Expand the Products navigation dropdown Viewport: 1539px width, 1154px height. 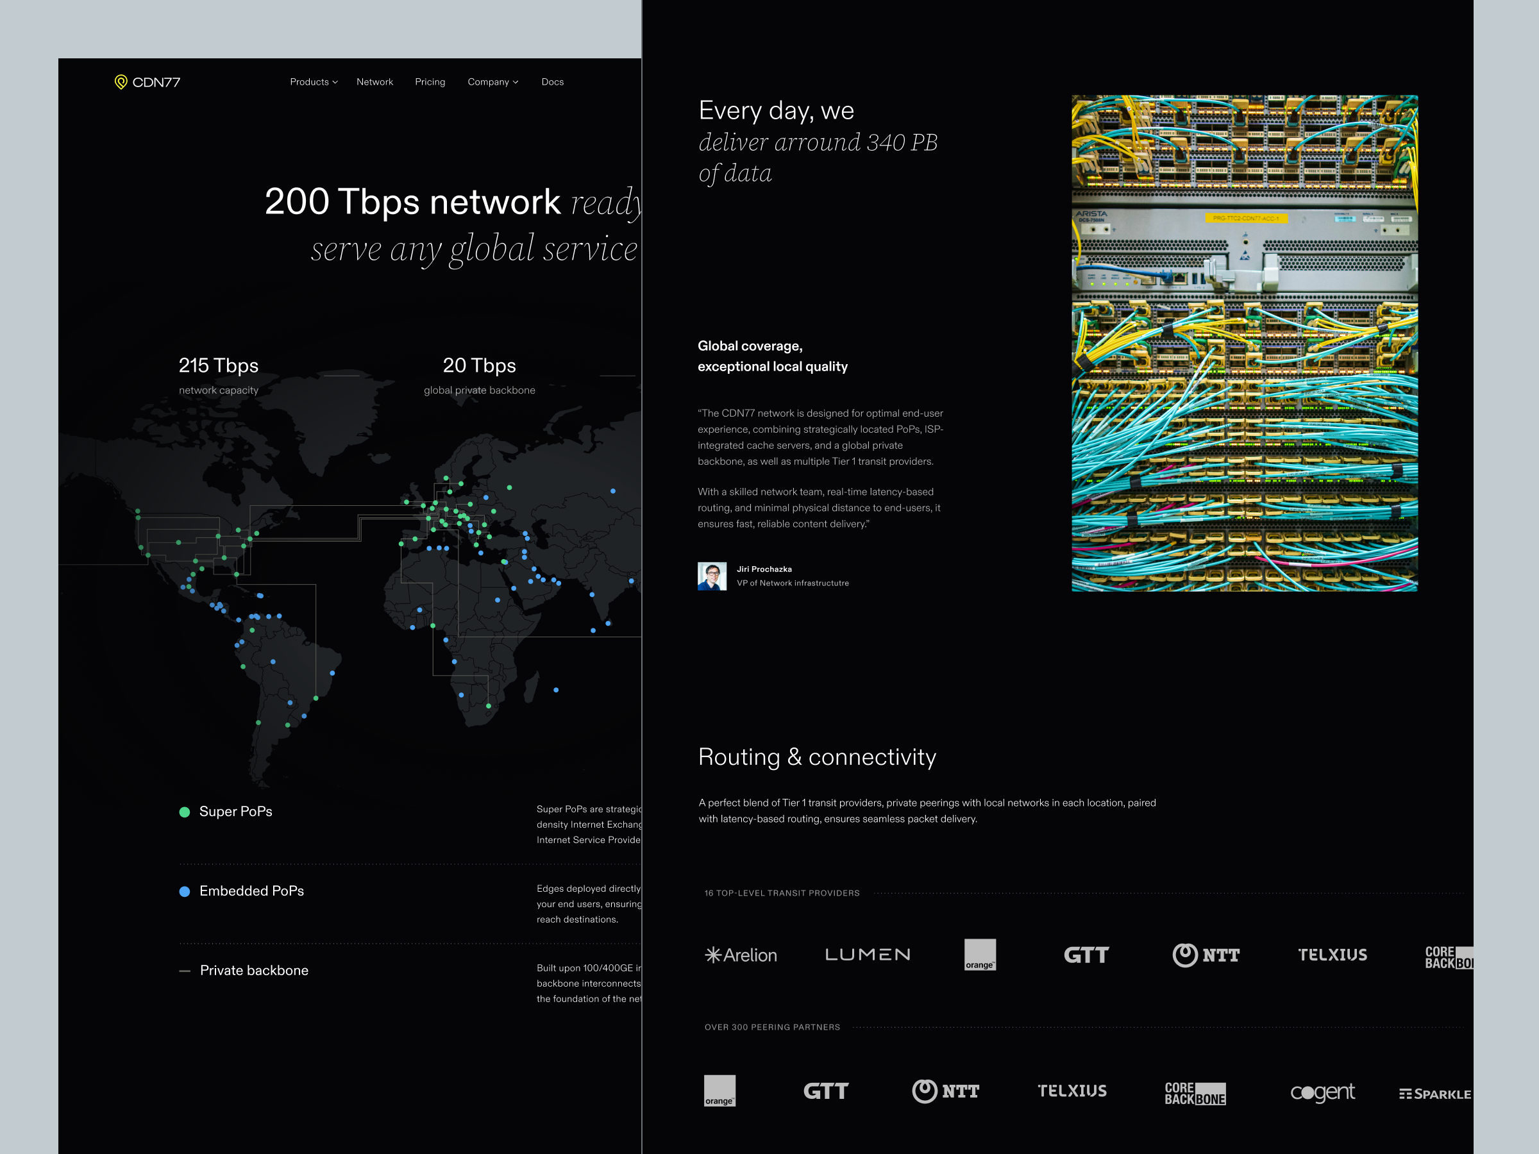[313, 82]
